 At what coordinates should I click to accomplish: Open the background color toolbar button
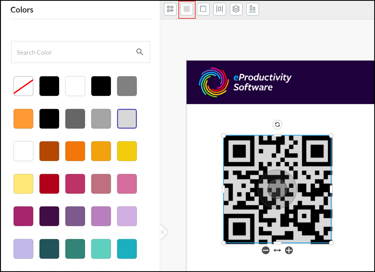click(x=187, y=9)
